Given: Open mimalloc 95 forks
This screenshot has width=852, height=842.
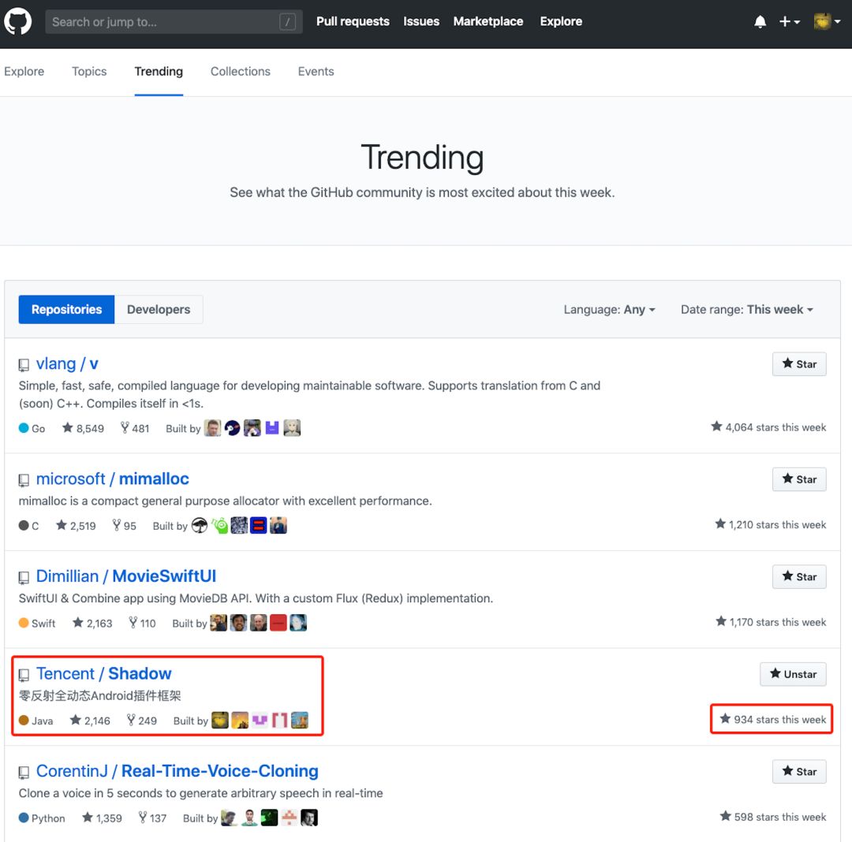Looking at the screenshot, I should coord(125,526).
